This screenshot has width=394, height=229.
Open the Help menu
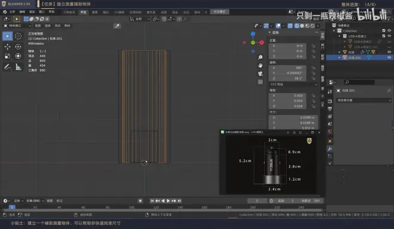pos(51,12)
